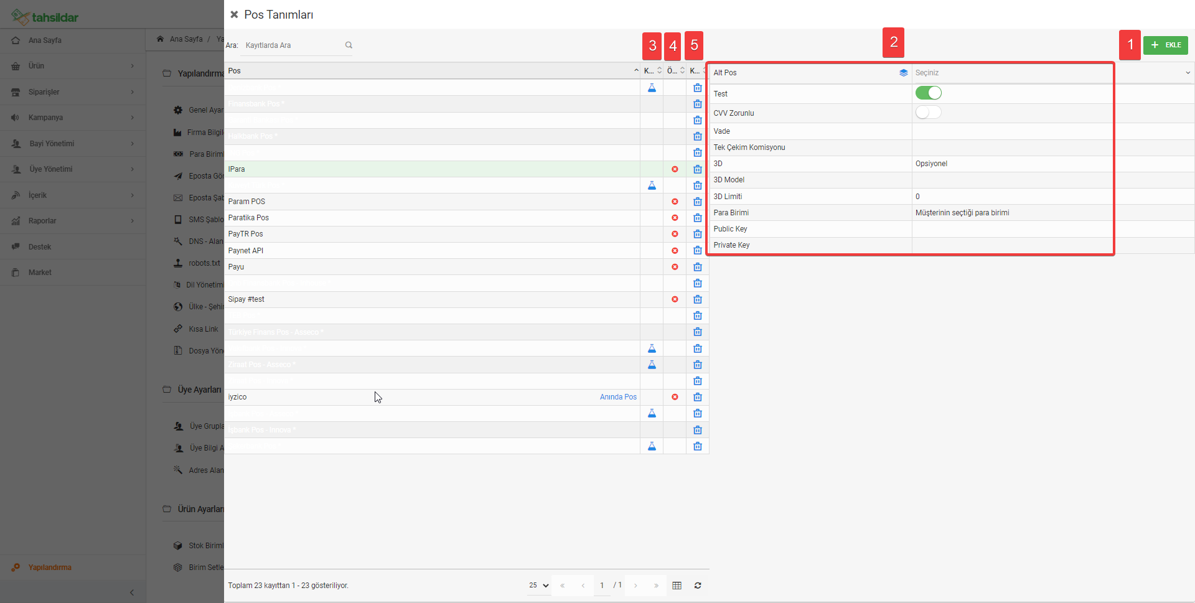This screenshot has height=603, width=1195.
Task: Expand the Siparişler sidebar menu
Action: pyautogui.click(x=73, y=92)
